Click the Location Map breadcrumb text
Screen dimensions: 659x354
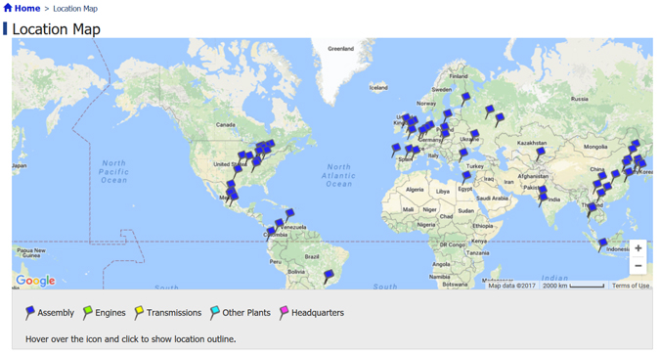coord(75,9)
